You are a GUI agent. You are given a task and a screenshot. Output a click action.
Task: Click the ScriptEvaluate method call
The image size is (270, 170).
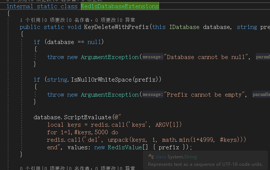(x=88, y=117)
